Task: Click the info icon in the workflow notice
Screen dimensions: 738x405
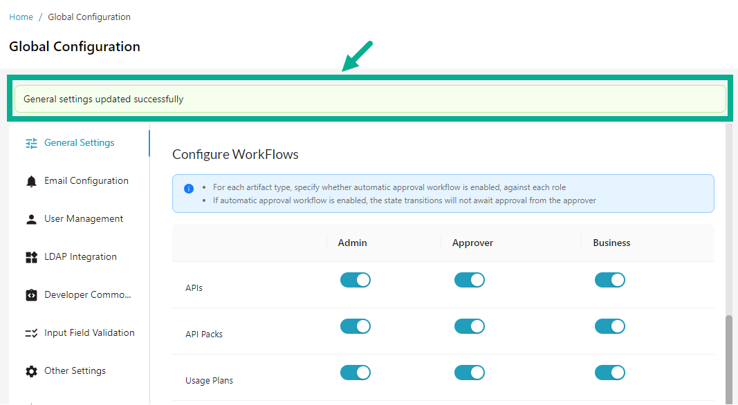Action: click(x=189, y=189)
